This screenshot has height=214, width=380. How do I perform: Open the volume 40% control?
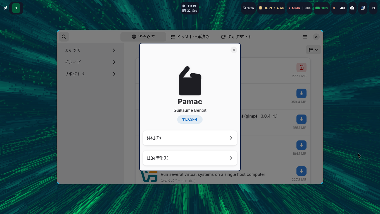pos(339,8)
